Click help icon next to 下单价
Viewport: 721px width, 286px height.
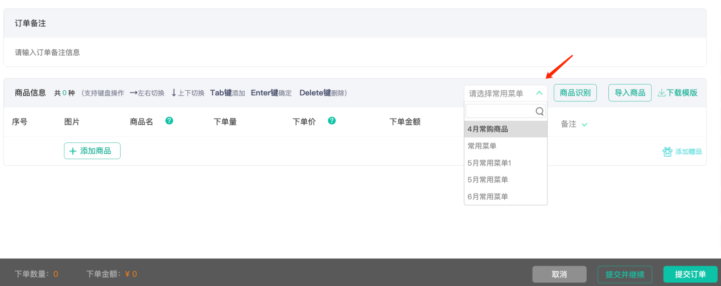pos(332,121)
